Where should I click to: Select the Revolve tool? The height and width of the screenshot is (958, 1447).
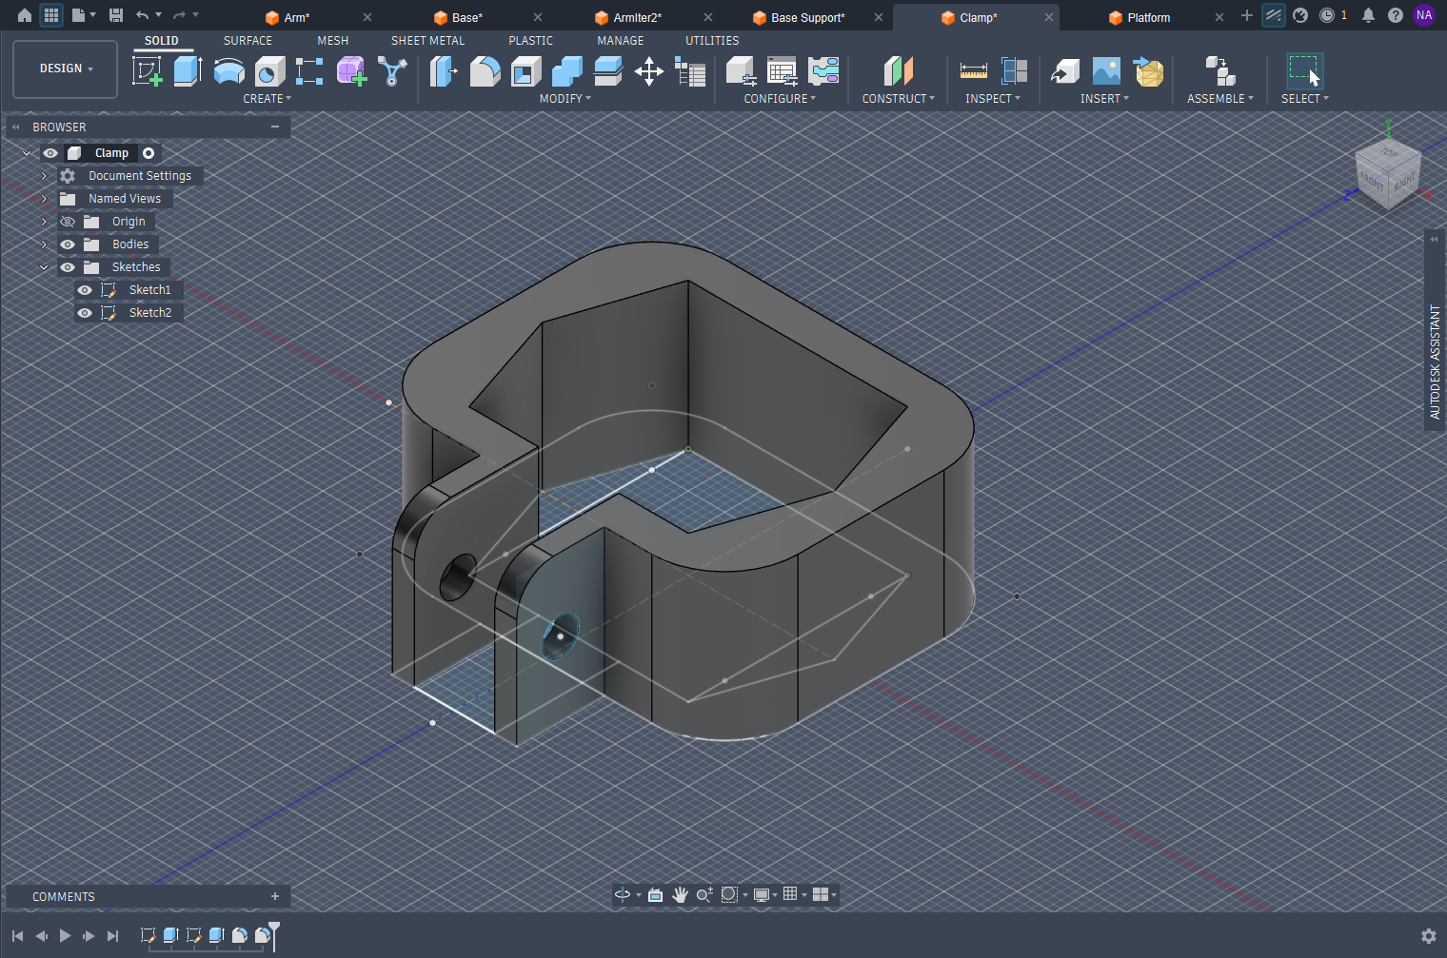tap(228, 71)
